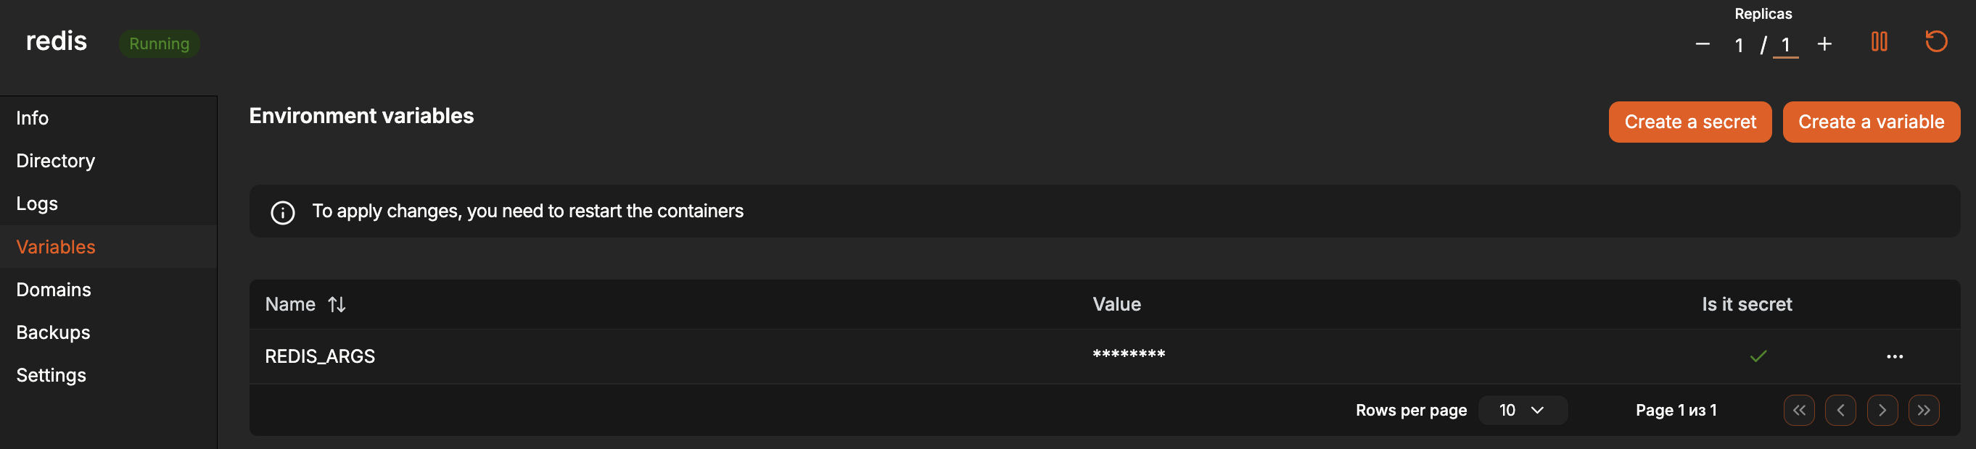
Task: Jump to the last page
Action: click(x=1923, y=410)
